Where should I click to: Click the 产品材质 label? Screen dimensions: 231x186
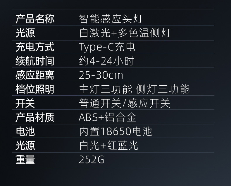35,117
